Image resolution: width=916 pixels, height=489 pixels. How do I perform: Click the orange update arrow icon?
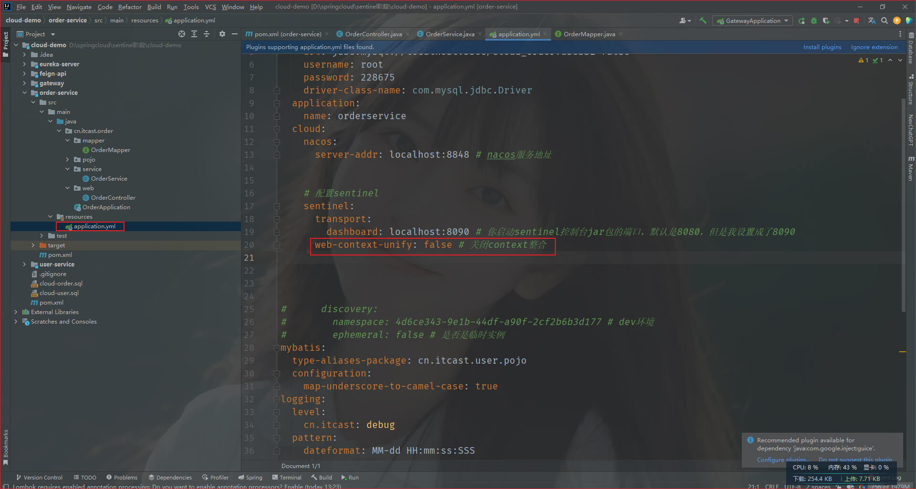point(897,20)
